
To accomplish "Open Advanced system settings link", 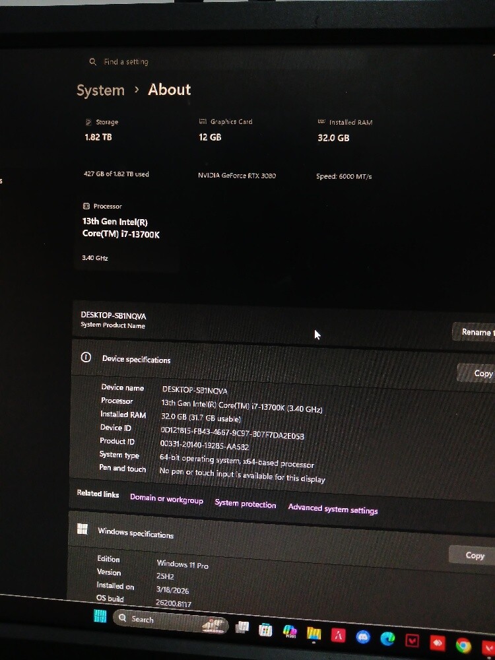I will 333,509.
